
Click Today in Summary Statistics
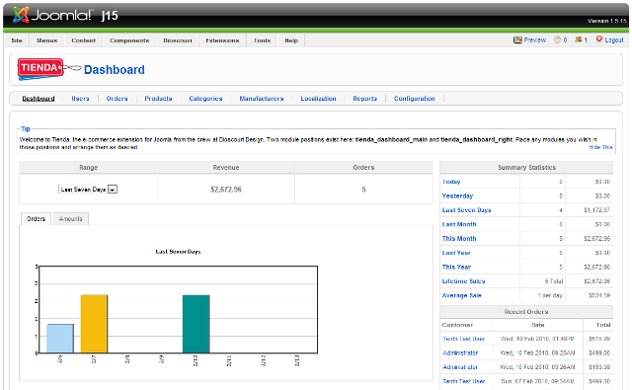[451, 182]
